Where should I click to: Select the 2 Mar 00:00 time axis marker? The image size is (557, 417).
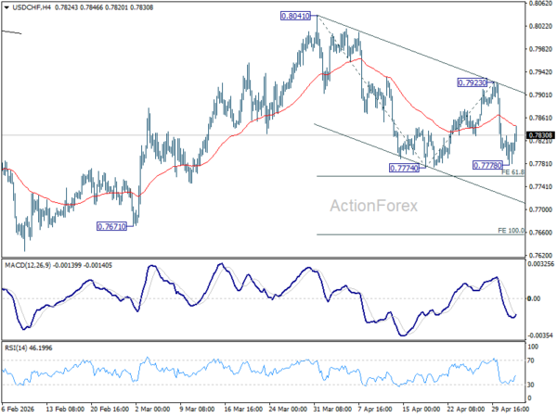tap(153, 410)
